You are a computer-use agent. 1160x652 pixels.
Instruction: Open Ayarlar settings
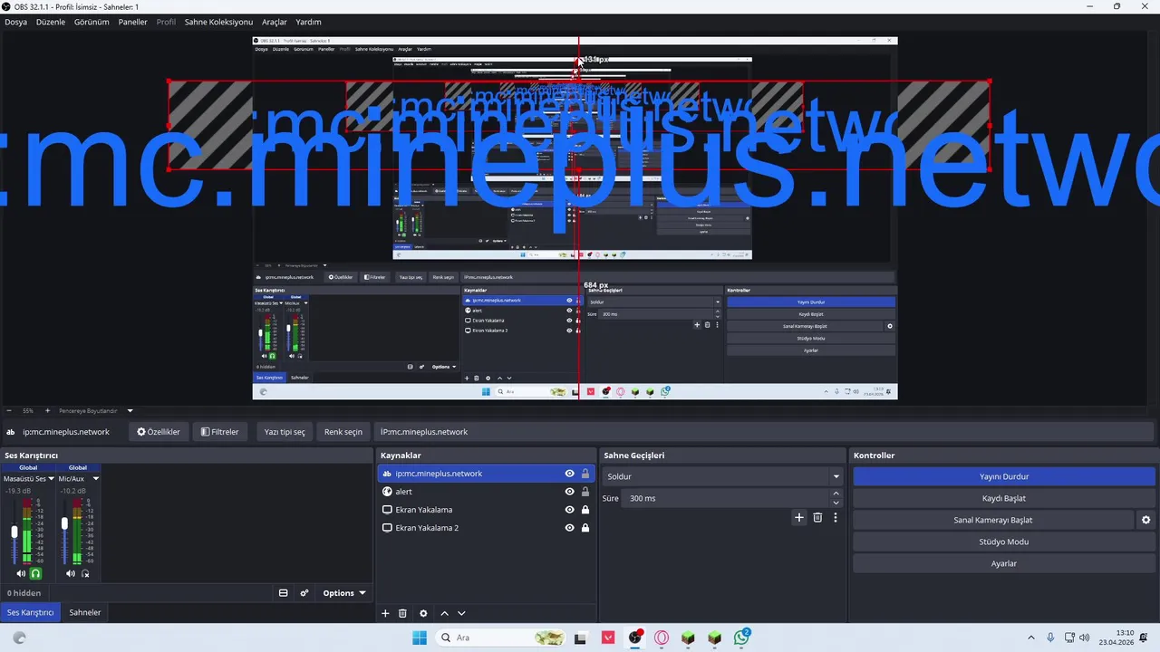tap(1004, 563)
